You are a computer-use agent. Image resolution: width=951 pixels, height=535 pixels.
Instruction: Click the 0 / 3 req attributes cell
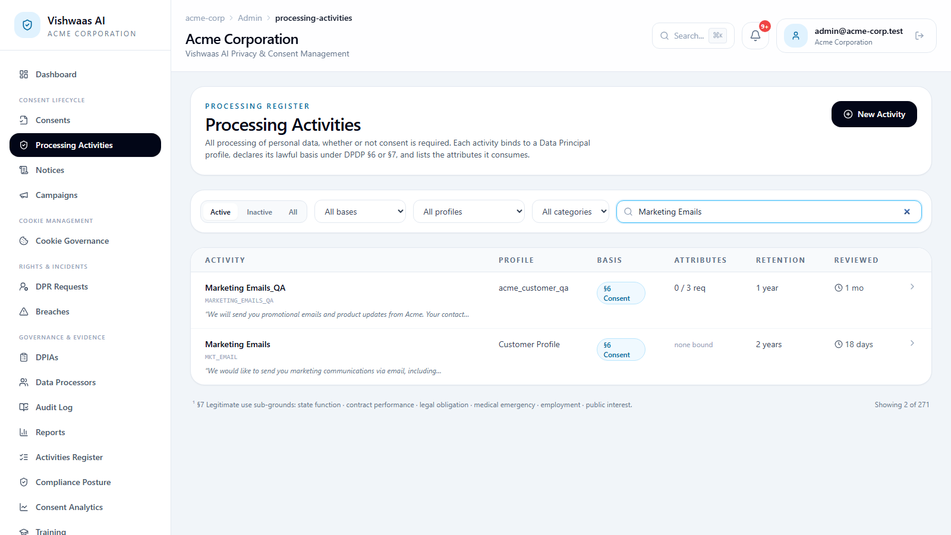[689, 288]
